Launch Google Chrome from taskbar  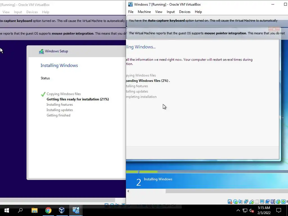tap(48, 210)
